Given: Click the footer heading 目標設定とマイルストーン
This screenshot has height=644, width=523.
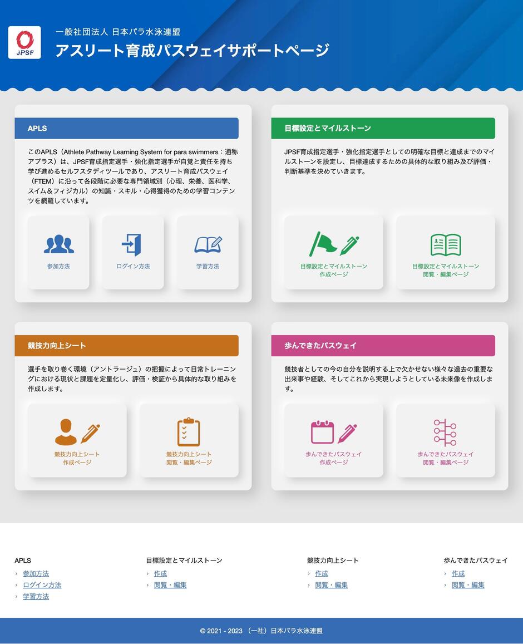Looking at the screenshot, I should click(184, 560).
